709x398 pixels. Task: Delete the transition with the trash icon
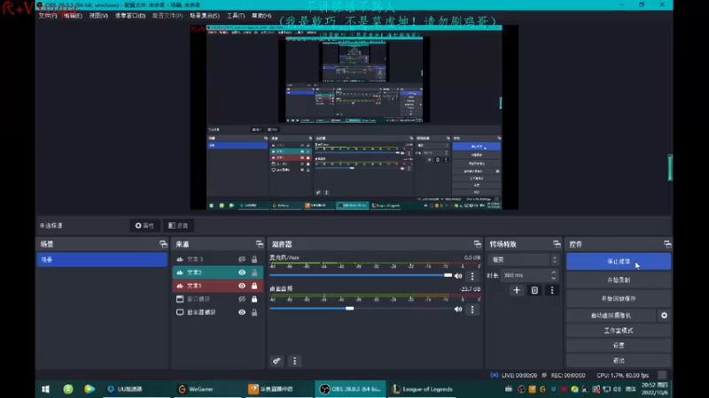534,290
